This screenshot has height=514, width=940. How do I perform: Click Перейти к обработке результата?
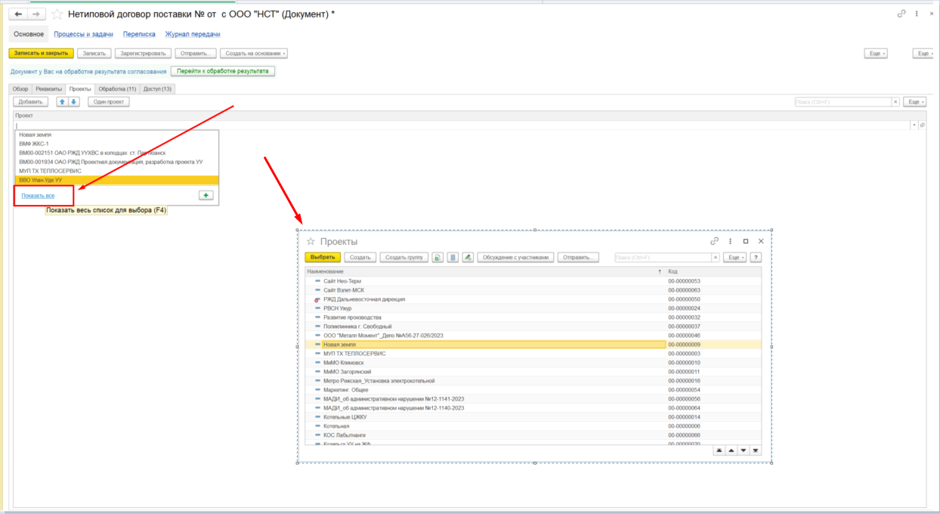223,71
